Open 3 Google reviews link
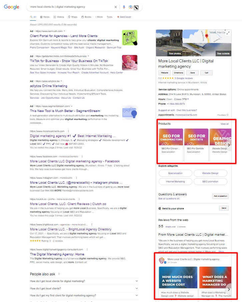 184,78
